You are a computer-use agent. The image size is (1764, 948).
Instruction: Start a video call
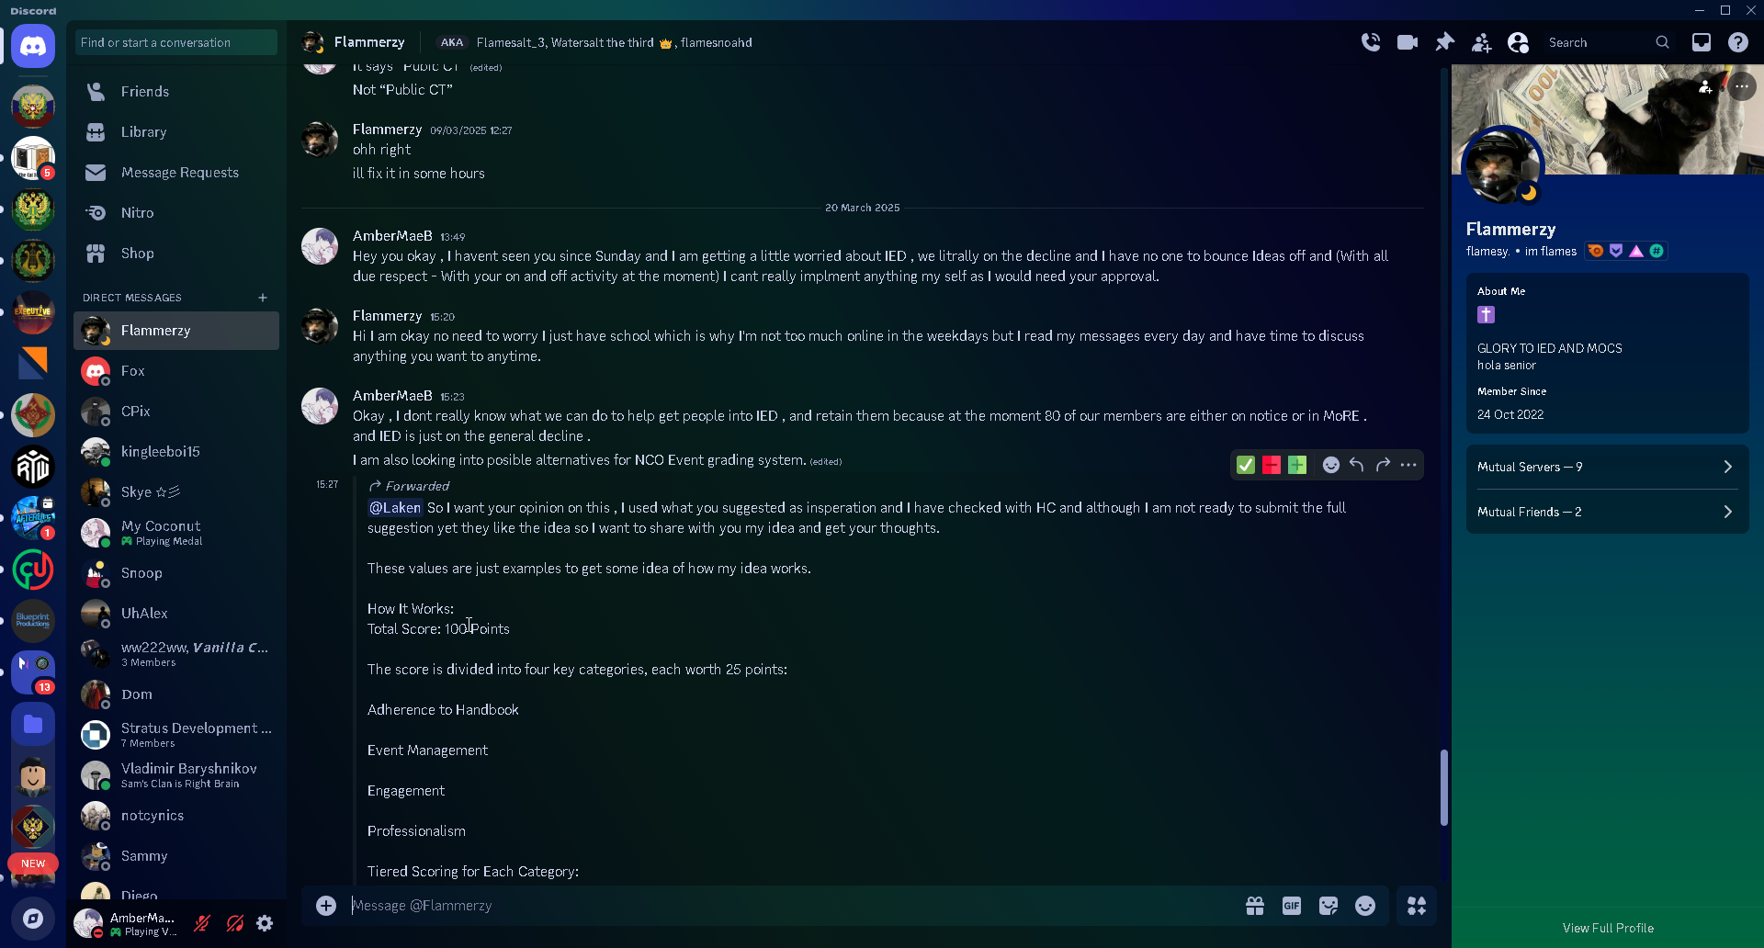(1408, 42)
